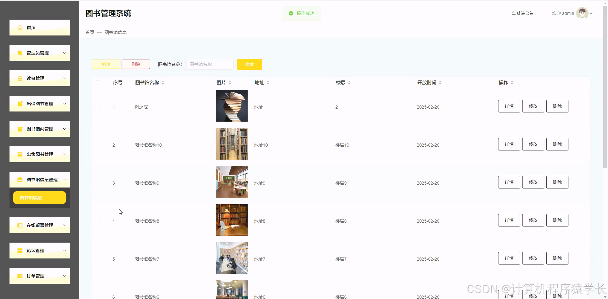Click the 论坛管理 grid icon
This screenshot has width=608, height=299.
20,250
